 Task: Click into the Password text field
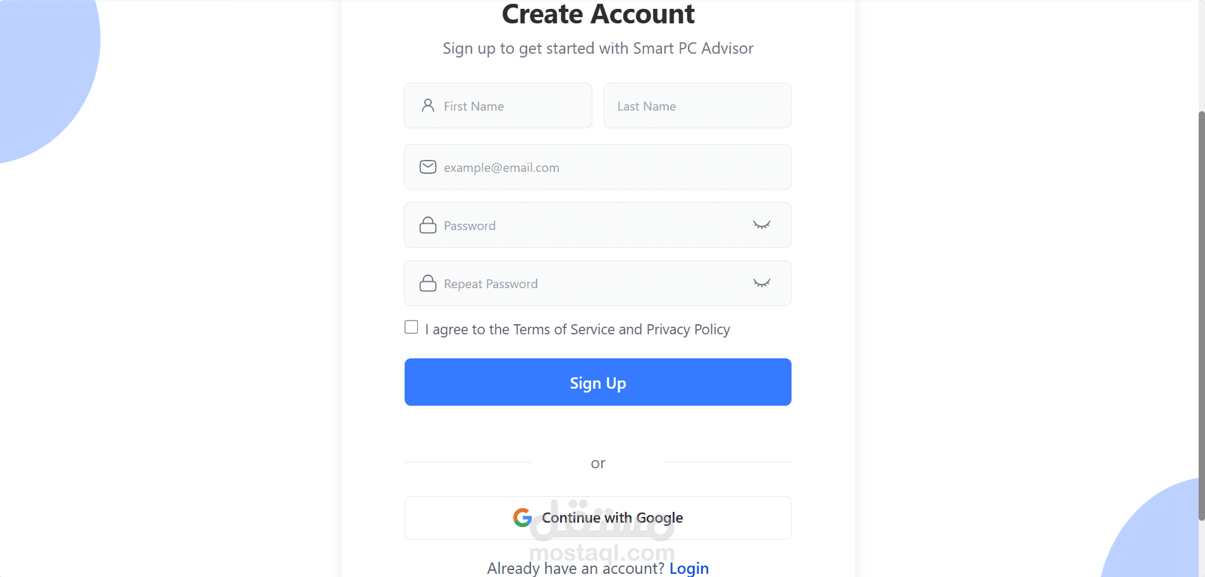(x=588, y=226)
